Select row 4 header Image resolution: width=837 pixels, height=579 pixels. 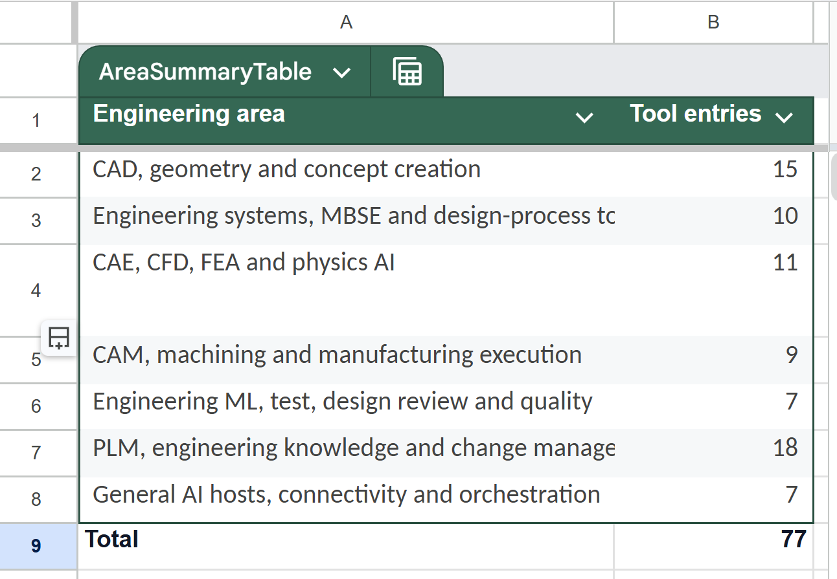coord(36,290)
